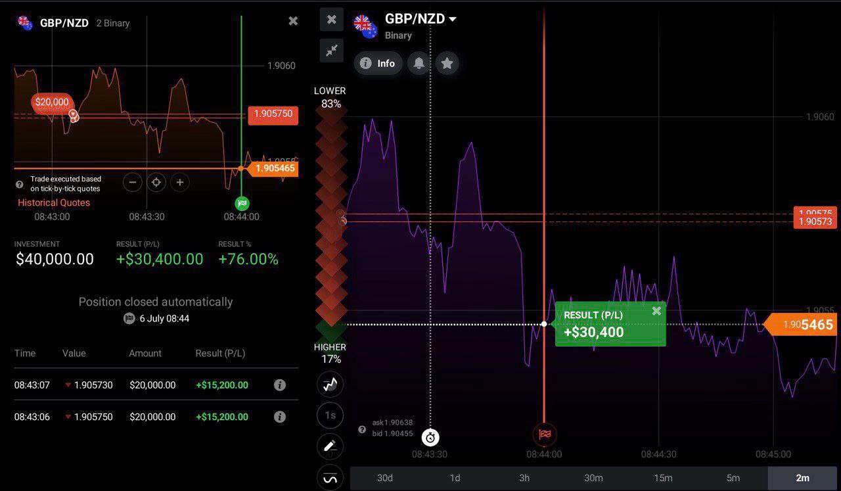
Task: Open info for the 08:43:06 trade
Action: point(280,417)
